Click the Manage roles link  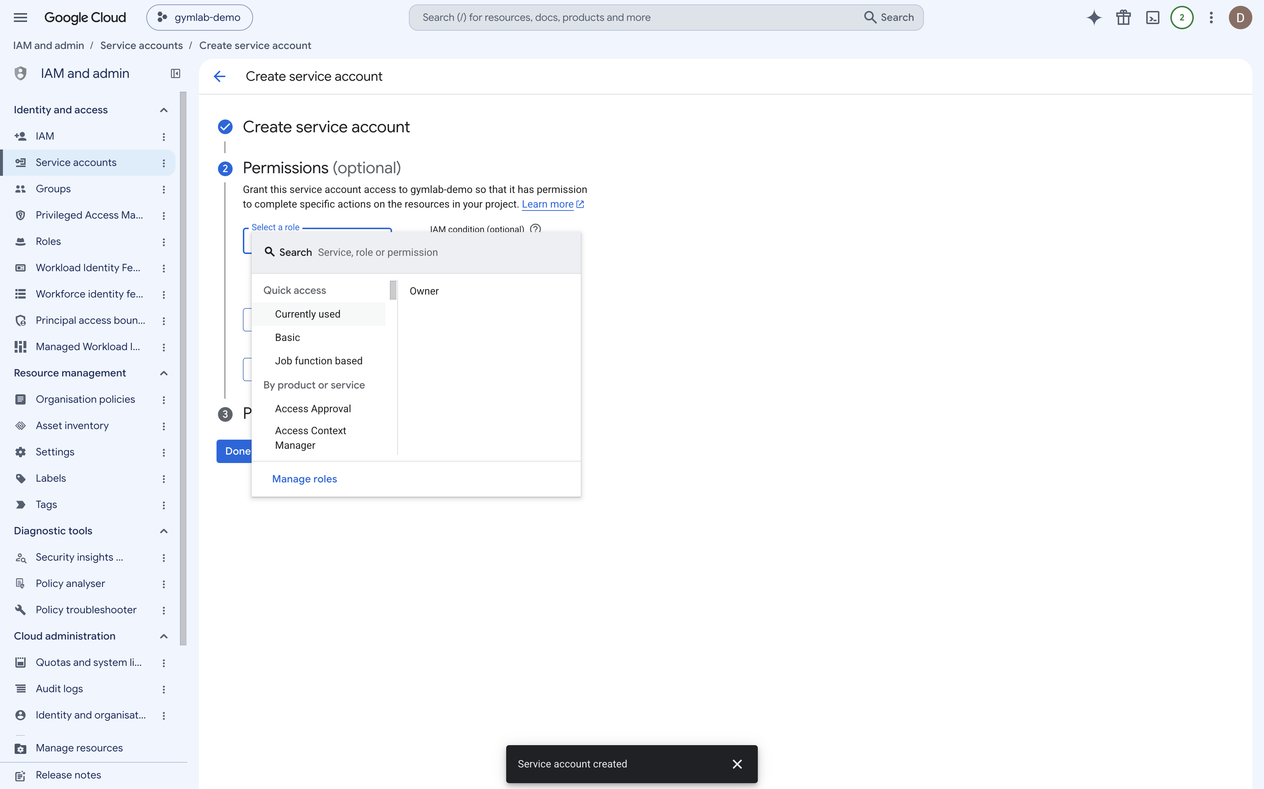pos(304,479)
